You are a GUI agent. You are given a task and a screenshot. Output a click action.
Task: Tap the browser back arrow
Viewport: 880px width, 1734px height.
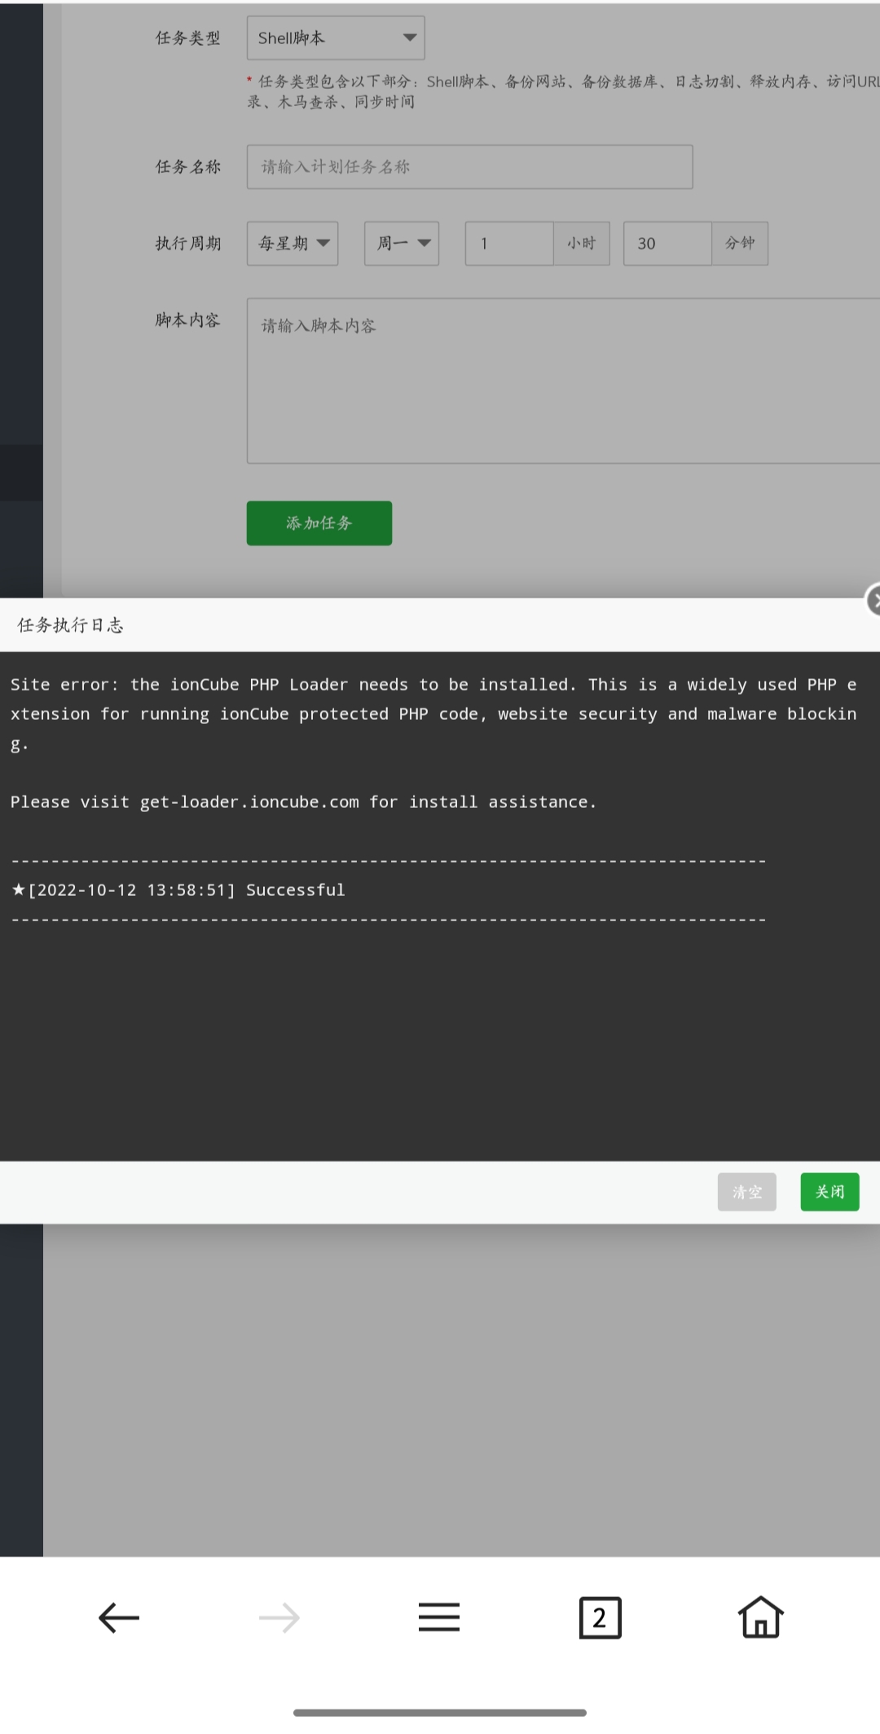(119, 1617)
